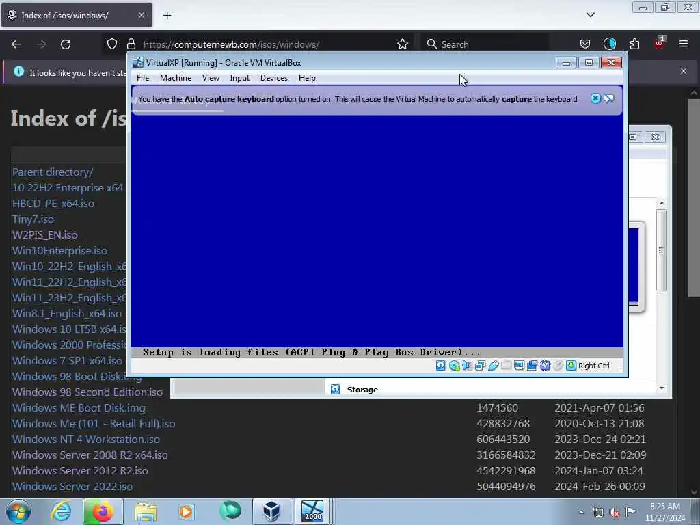Open Firefox tracking protection shield
This screenshot has width=700, height=525.
click(x=112, y=44)
